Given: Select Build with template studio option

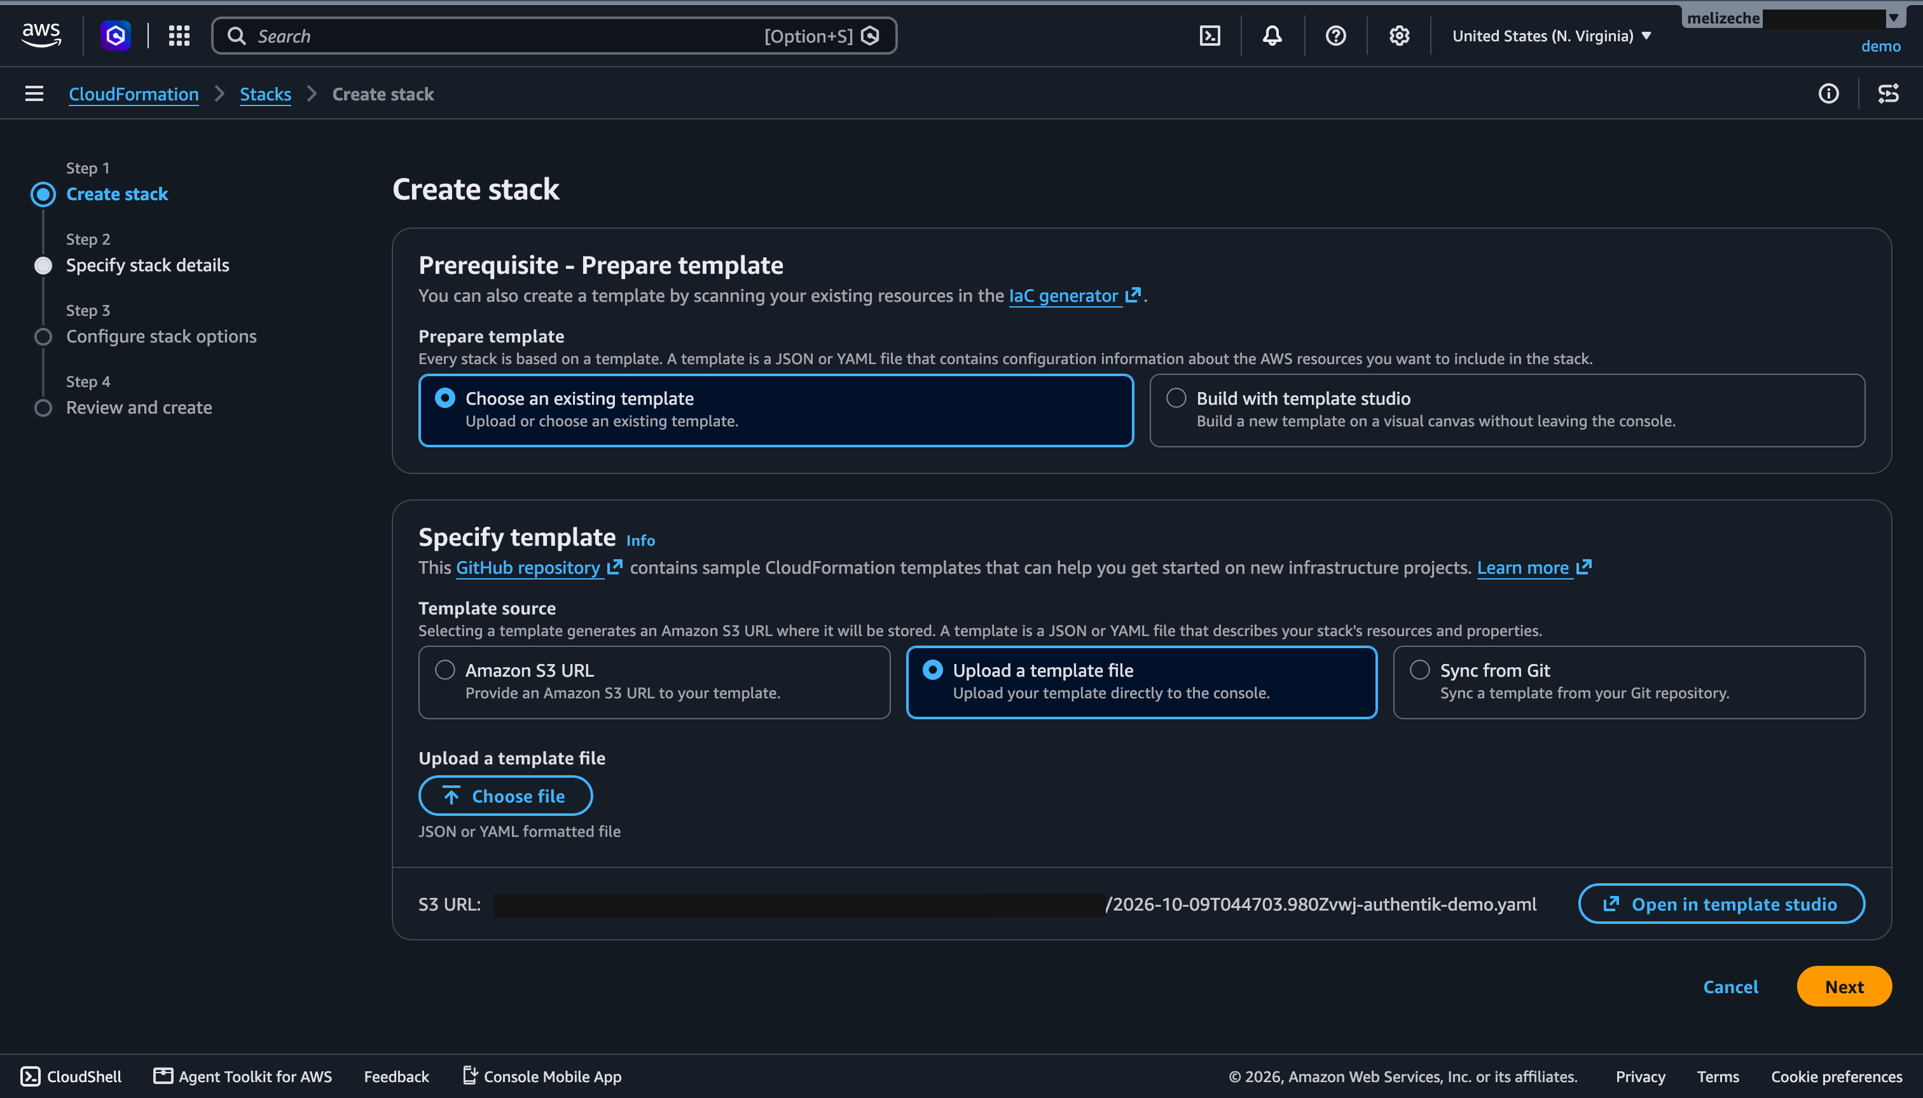Looking at the screenshot, I should click(1507, 410).
